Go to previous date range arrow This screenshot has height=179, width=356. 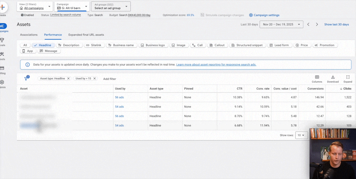308,24
